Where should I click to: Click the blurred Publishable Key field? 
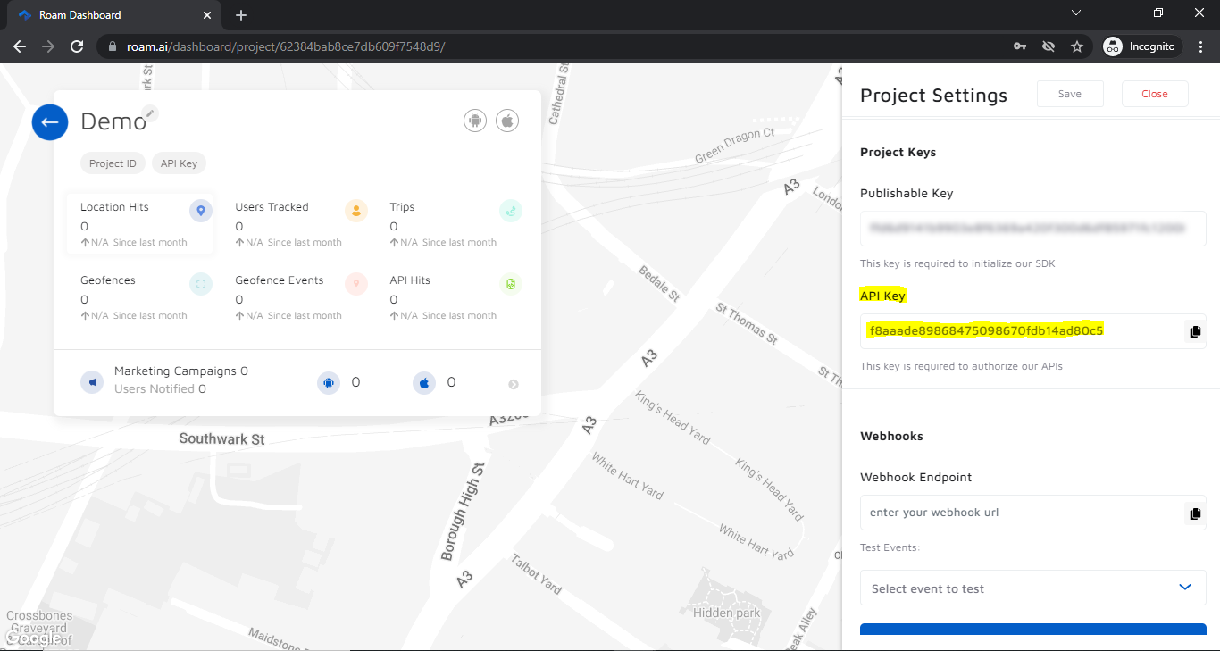1033,229
